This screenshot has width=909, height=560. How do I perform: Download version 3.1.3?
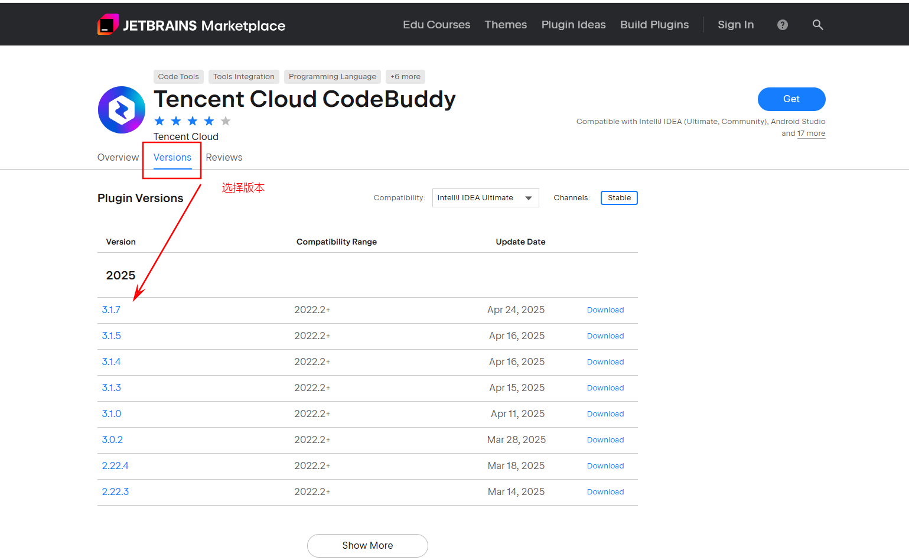[x=605, y=388]
